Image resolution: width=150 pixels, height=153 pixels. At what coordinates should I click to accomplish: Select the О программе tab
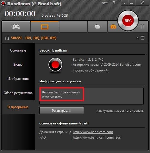pos(18,107)
